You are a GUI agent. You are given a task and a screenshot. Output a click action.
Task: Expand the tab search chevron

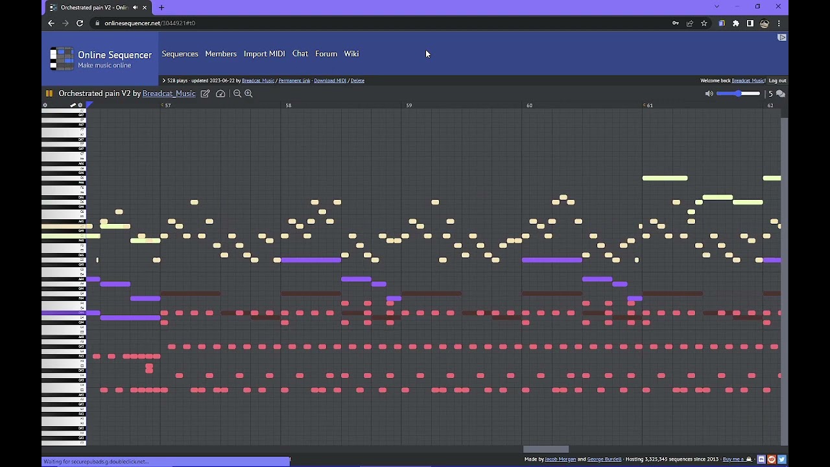point(717,6)
